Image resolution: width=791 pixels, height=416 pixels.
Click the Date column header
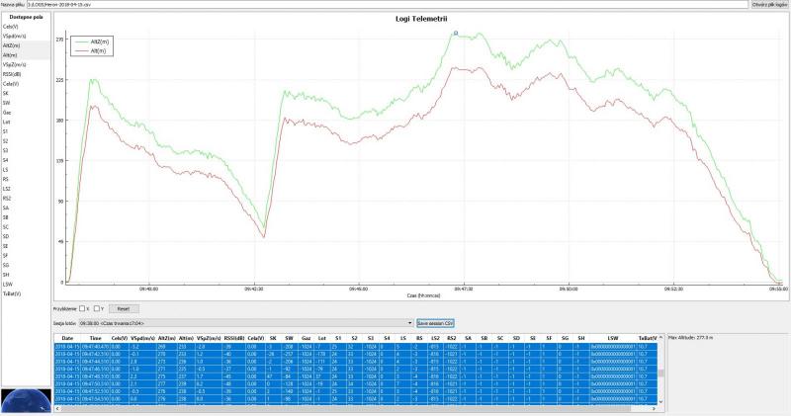click(x=67, y=337)
